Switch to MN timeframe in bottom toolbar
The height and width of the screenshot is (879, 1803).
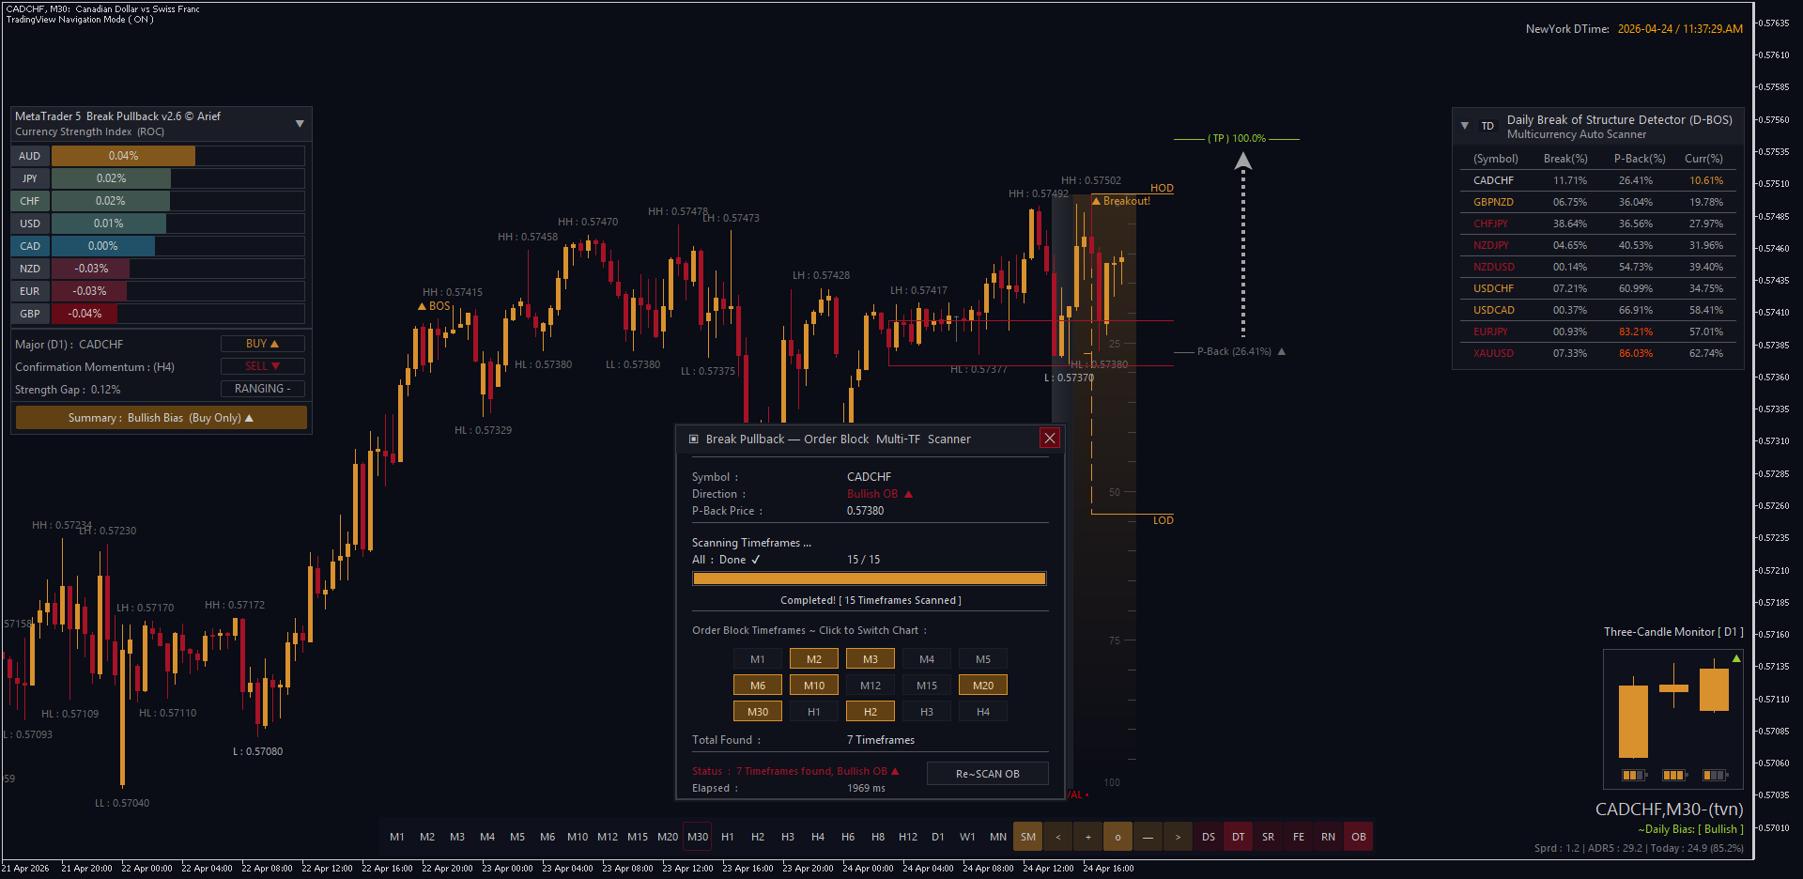pyautogui.click(x=998, y=837)
